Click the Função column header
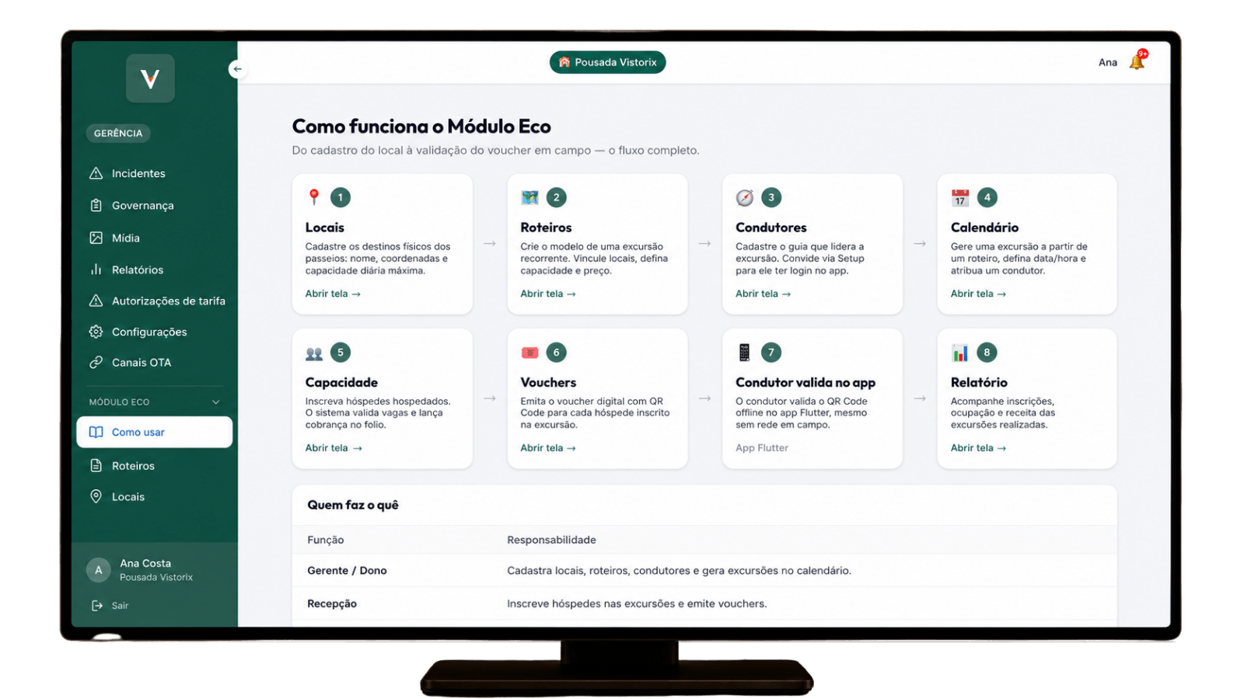This screenshot has height=699, width=1244. [x=325, y=540]
